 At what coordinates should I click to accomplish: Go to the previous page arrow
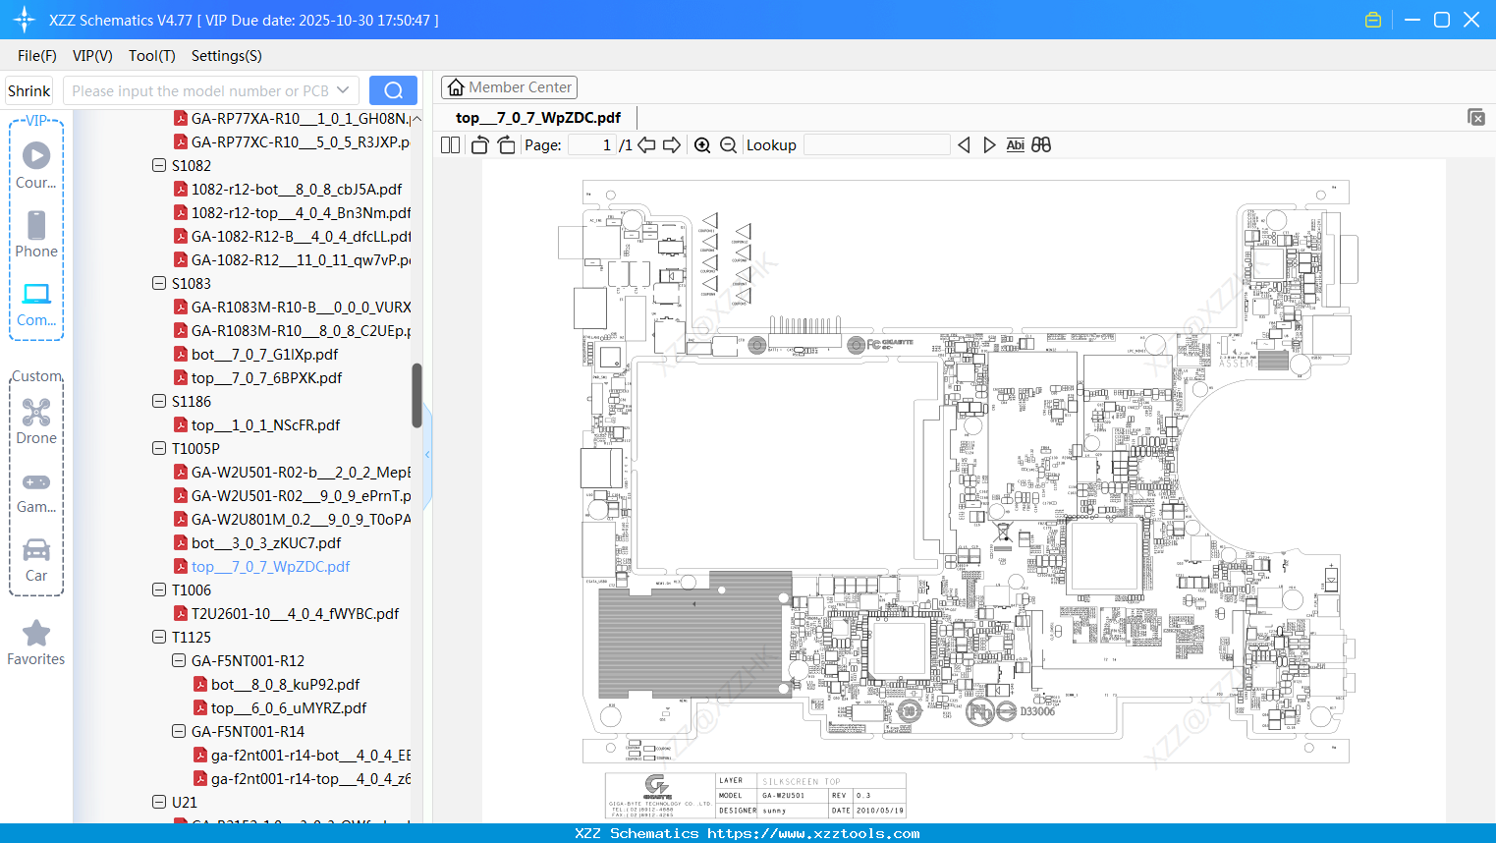[x=646, y=145]
